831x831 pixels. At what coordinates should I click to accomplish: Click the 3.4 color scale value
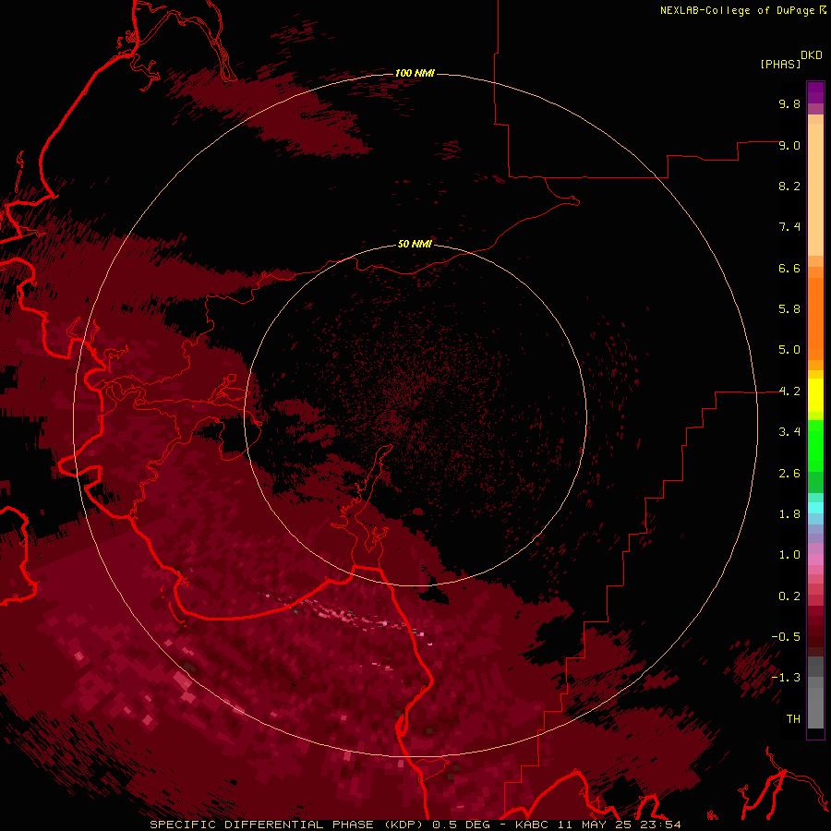[789, 432]
